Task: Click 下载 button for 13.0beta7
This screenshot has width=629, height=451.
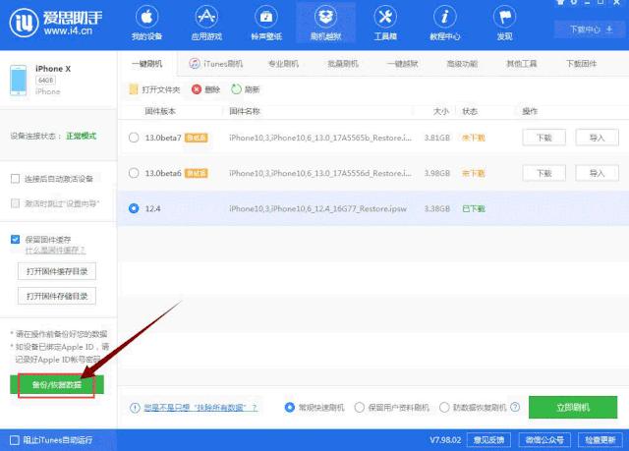Action: coord(543,138)
